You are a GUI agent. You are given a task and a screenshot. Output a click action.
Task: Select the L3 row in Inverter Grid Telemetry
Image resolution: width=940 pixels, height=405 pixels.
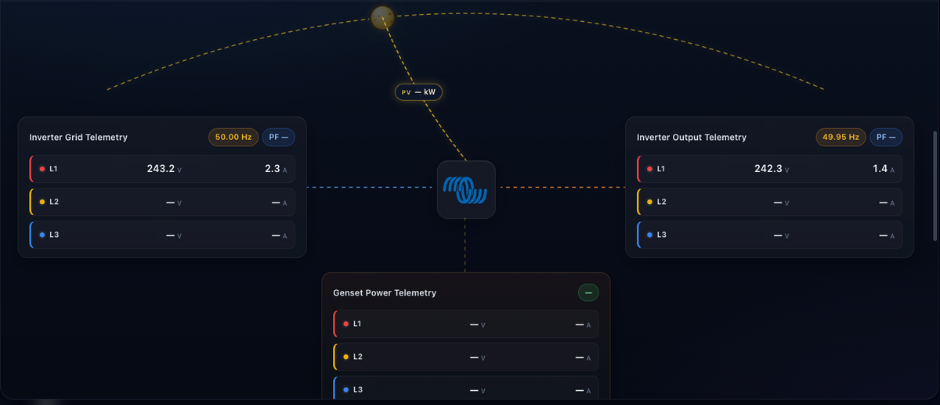click(x=162, y=235)
